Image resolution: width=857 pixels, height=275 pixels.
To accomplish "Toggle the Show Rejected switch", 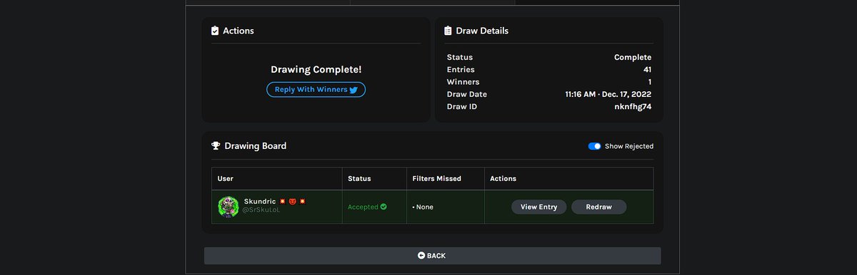I will [x=594, y=146].
